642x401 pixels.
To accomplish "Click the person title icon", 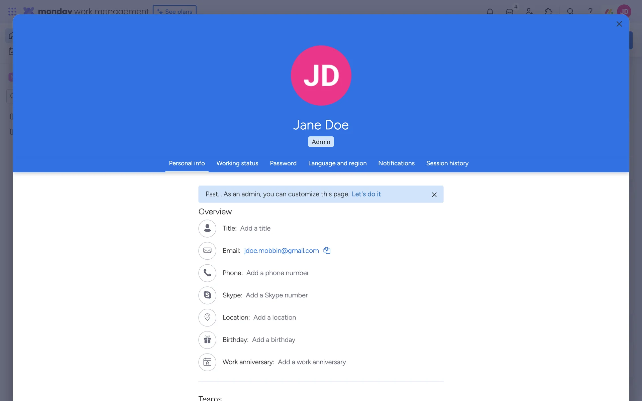I will click(x=207, y=228).
